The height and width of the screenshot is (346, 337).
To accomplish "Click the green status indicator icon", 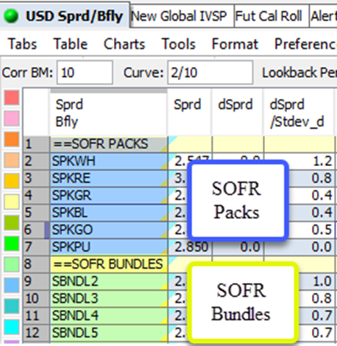I will pos(11,16).
